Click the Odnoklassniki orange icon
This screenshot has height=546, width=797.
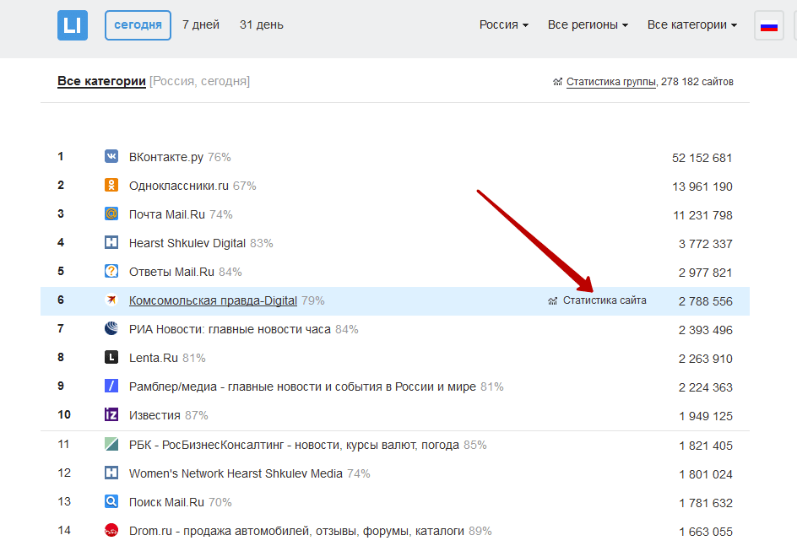(111, 186)
